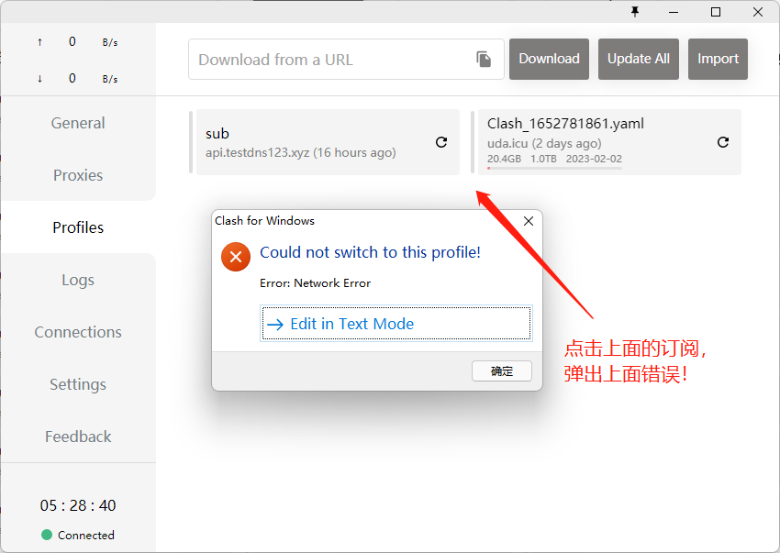The image size is (780, 553).
Task: Click the 05 : 28 : 40 timer
Action: (78, 505)
